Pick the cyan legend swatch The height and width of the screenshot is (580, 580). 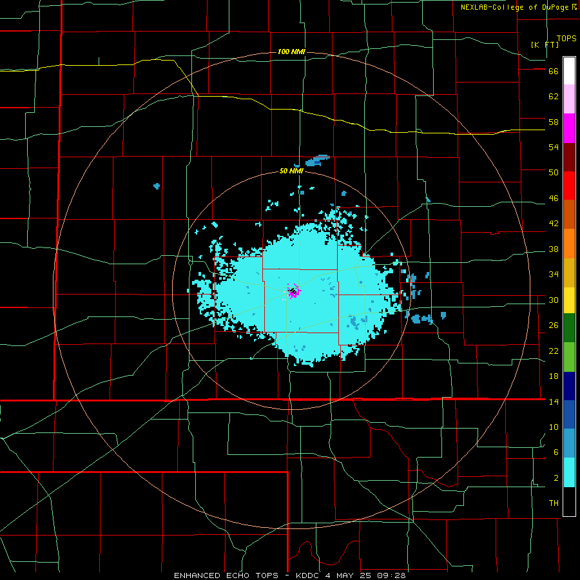point(569,472)
